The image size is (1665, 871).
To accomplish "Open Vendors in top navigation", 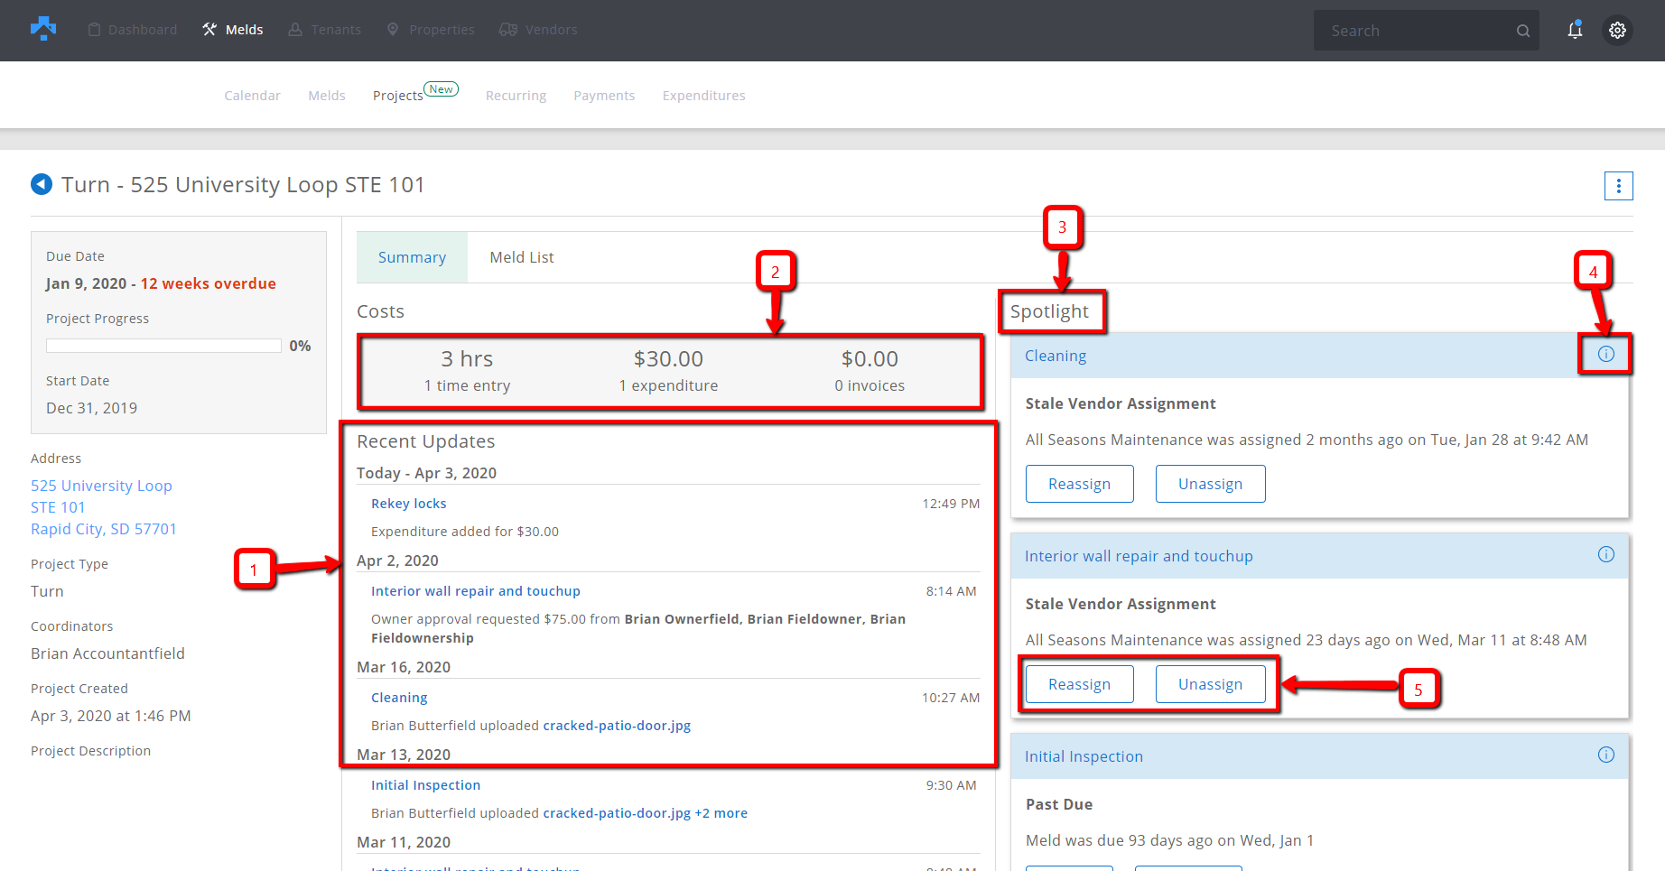I will [538, 30].
